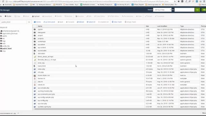
Task: Click the robots.txt file icon
Action: pyautogui.click(x=35, y=85)
